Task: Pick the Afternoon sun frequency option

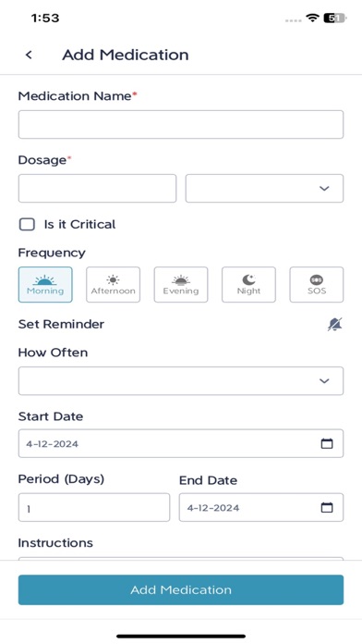Action: tap(113, 285)
